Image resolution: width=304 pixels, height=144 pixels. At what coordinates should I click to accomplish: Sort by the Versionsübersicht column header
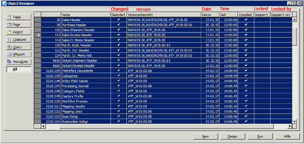(163, 15)
